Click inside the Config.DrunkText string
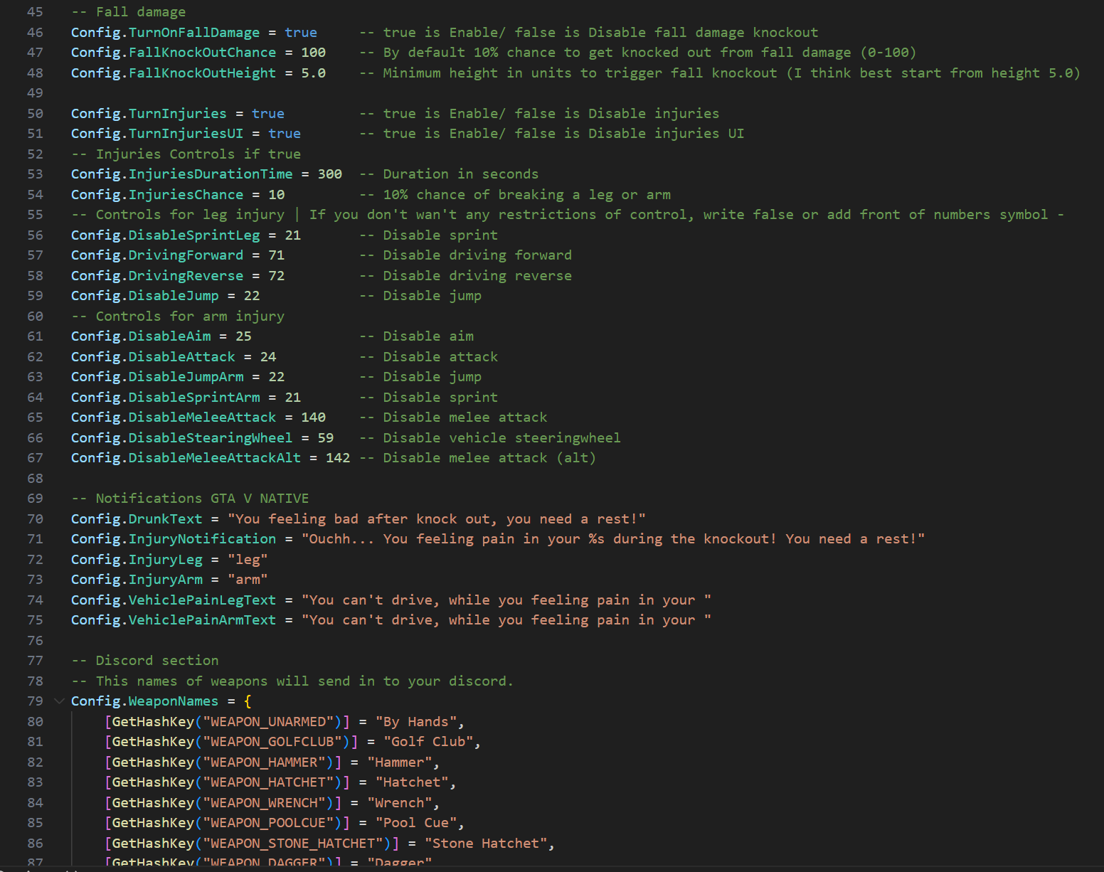Viewport: 1104px width, 872px height. coord(435,519)
